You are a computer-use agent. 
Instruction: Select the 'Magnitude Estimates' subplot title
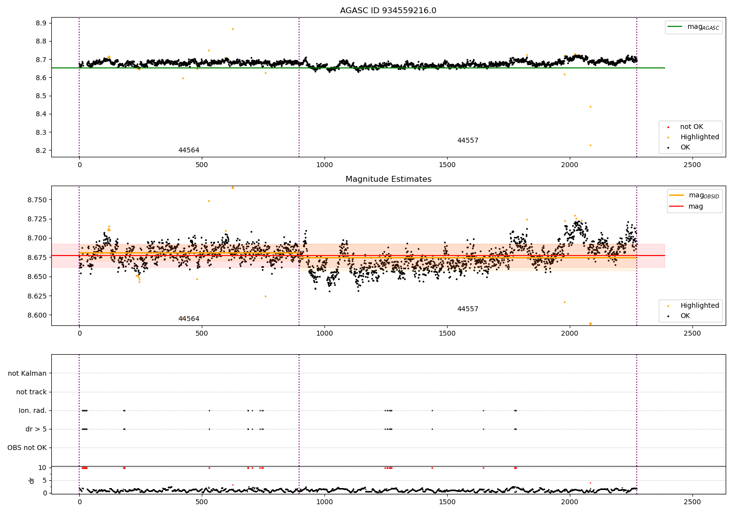pos(388,179)
